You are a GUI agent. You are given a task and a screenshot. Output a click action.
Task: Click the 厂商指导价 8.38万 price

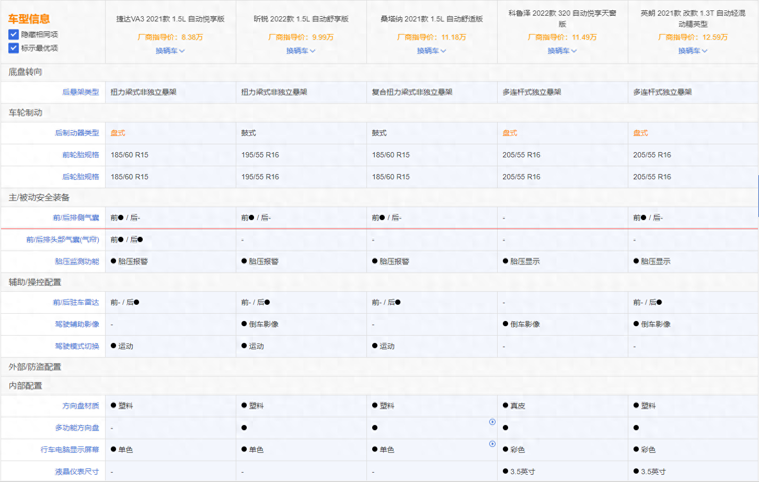tap(170, 37)
